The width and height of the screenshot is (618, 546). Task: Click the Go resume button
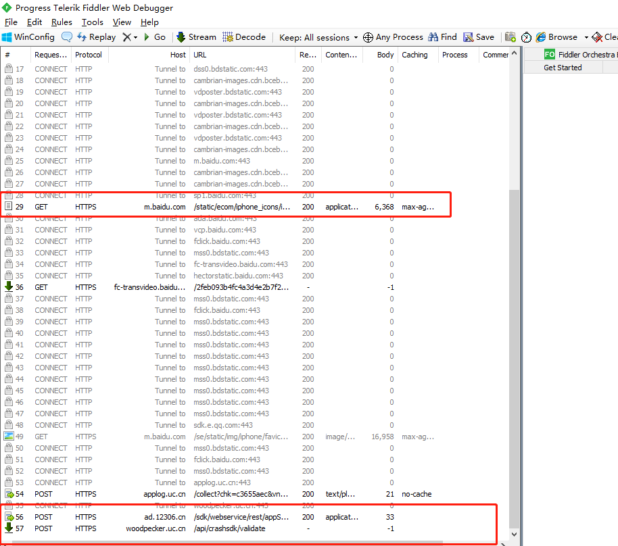154,37
